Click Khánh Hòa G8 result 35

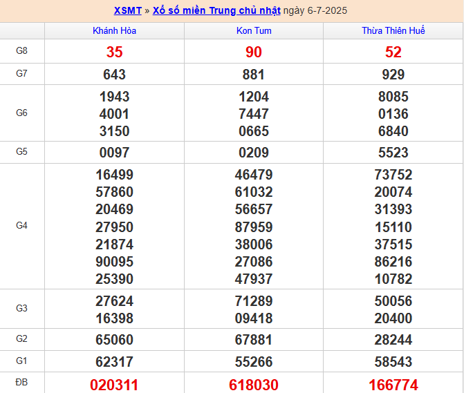pos(115,52)
